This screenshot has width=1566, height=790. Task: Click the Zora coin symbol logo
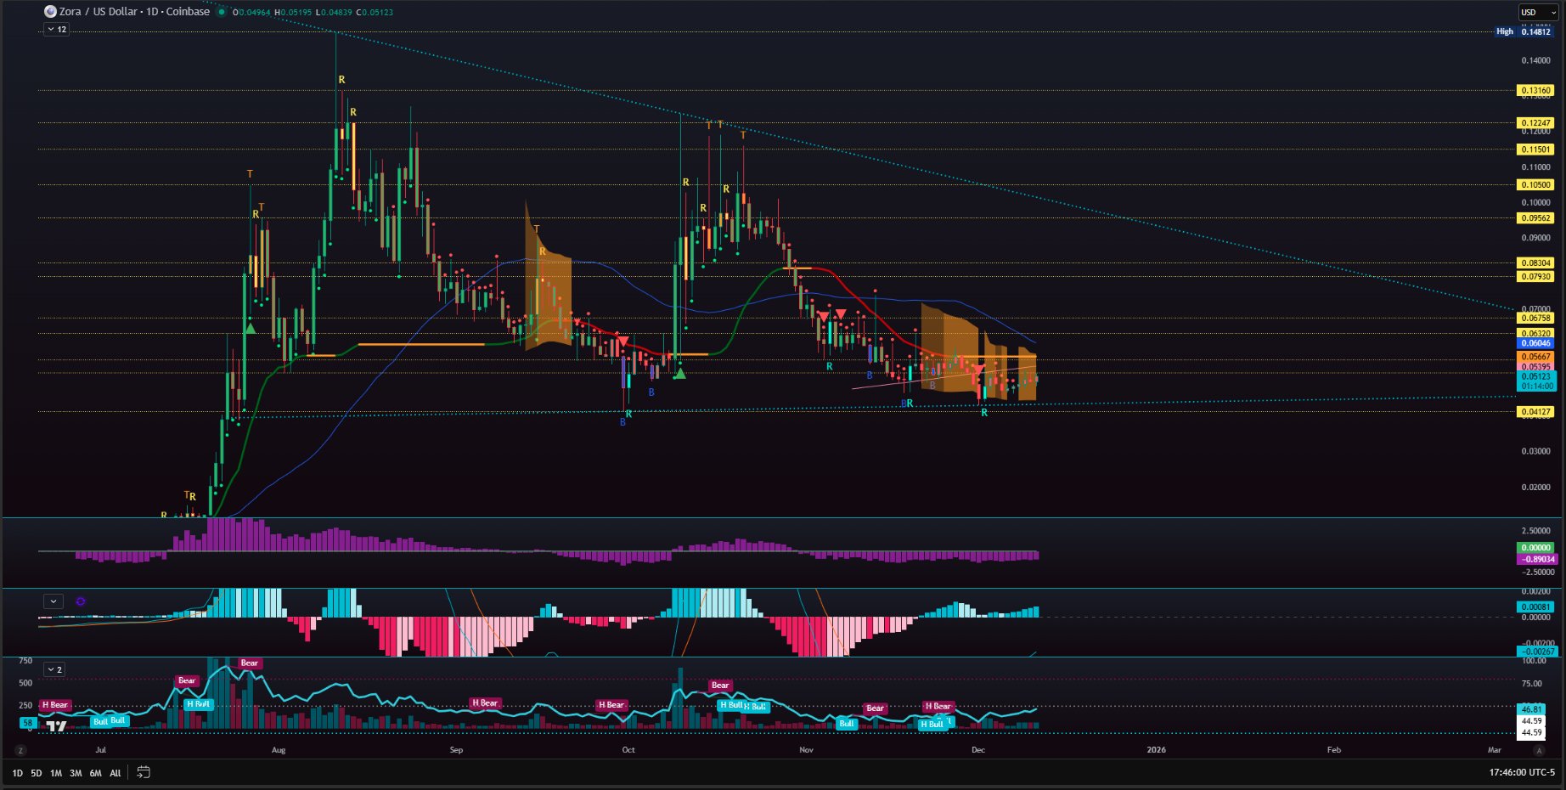[50, 12]
